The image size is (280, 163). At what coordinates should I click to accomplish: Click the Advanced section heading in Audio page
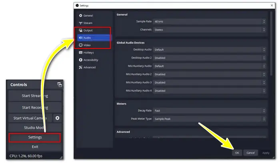pyautogui.click(x=123, y=132)
